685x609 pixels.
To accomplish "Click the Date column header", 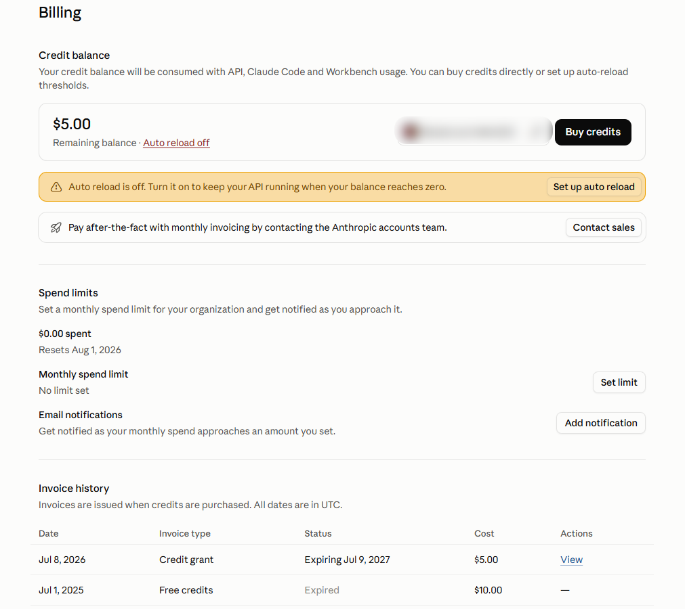I will [x=49, y=533].
